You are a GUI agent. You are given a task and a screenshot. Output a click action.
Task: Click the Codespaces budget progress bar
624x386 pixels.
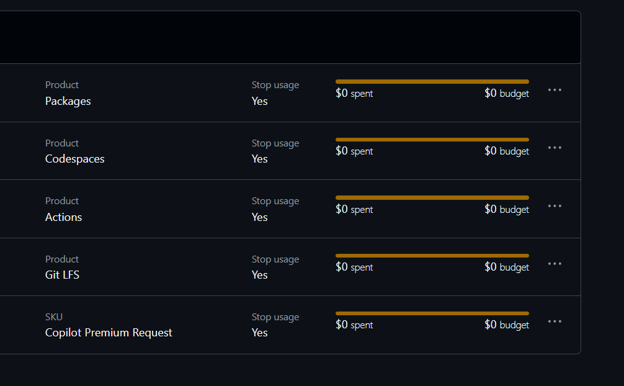(x=432, y=140)
